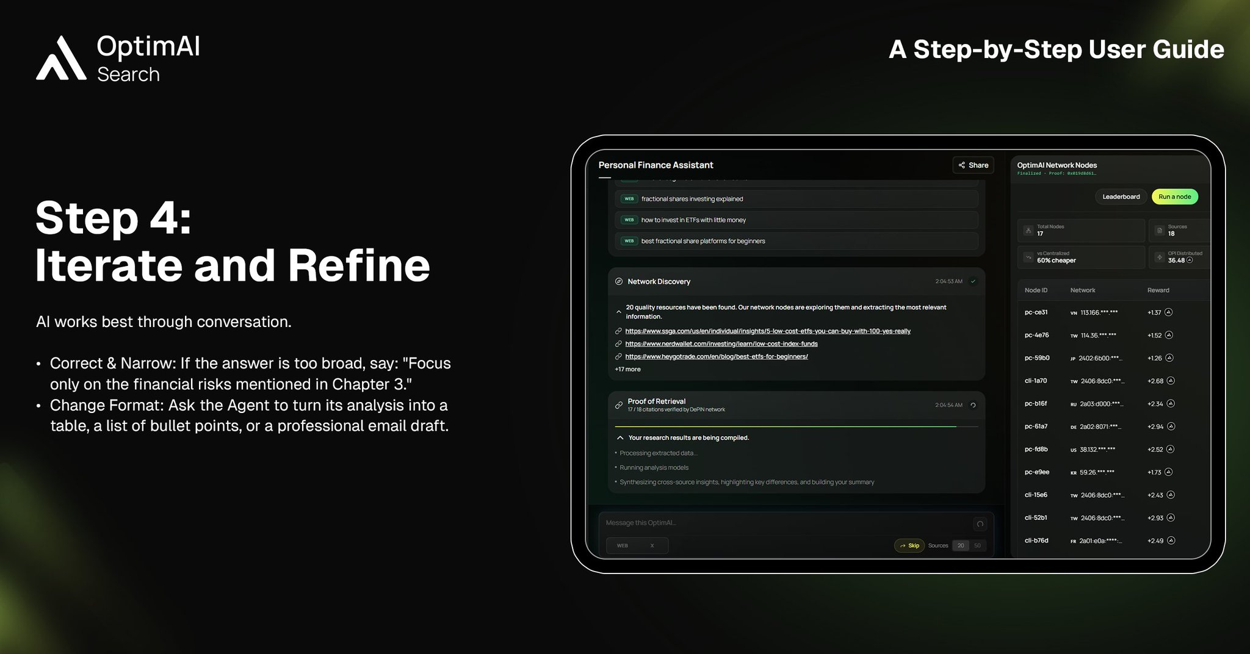Image resolution: width=1250 pixels, height=654 pixels.
Task: Click the Network Discovery compass icon
Action: (x=618, y=281)
